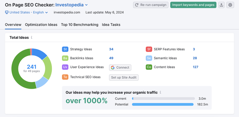The width and height of the screenshot is (239, 117).
Task: Click the User Experience Ideas label
Action: [x=87, y=67]
